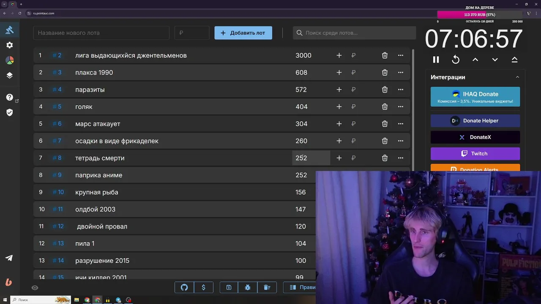Open more options for тетрадь смерти
The height and width of the screenshot is (304, 541).
point(401,158)
